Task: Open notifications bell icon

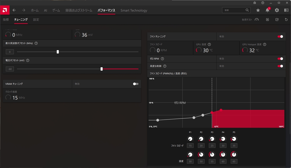Action: [267, 10]
